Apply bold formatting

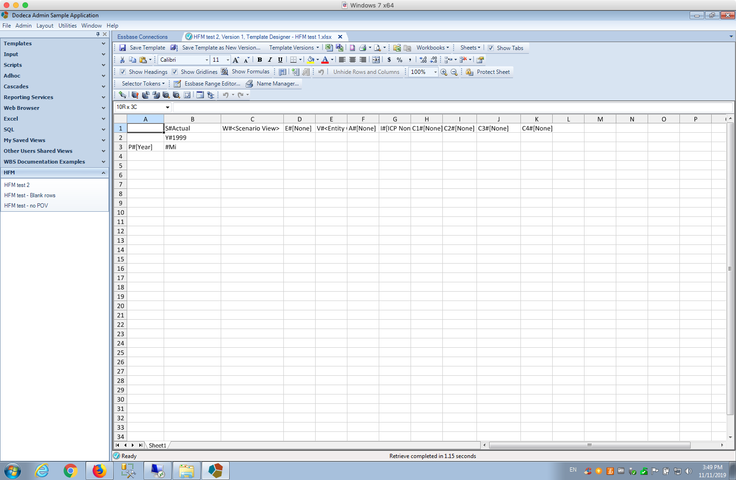click(x=260, y=60)
